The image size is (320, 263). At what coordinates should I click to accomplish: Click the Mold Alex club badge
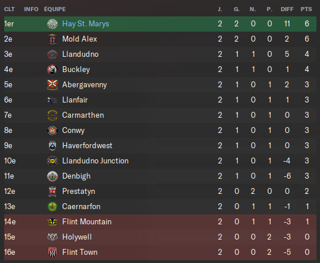pos(52,39)
